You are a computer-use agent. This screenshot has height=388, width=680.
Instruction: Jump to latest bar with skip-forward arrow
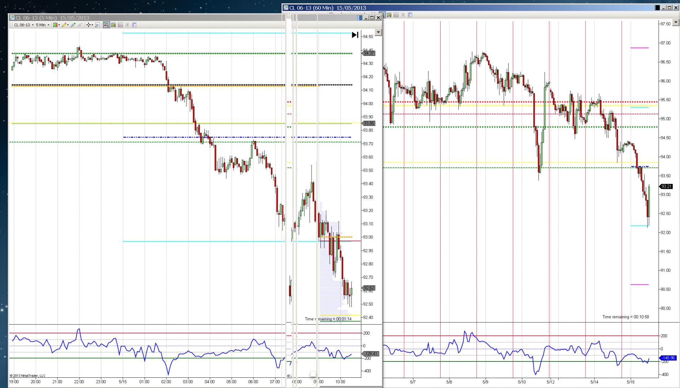point(355,35)
